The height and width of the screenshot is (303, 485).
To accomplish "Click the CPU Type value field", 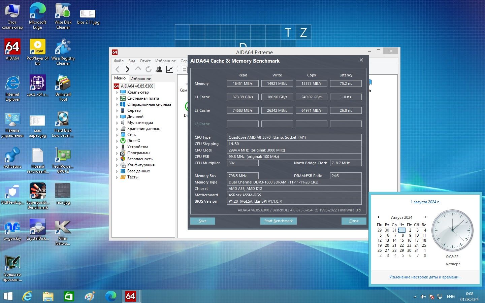I will pyautogui.click(x=294, y=137).
